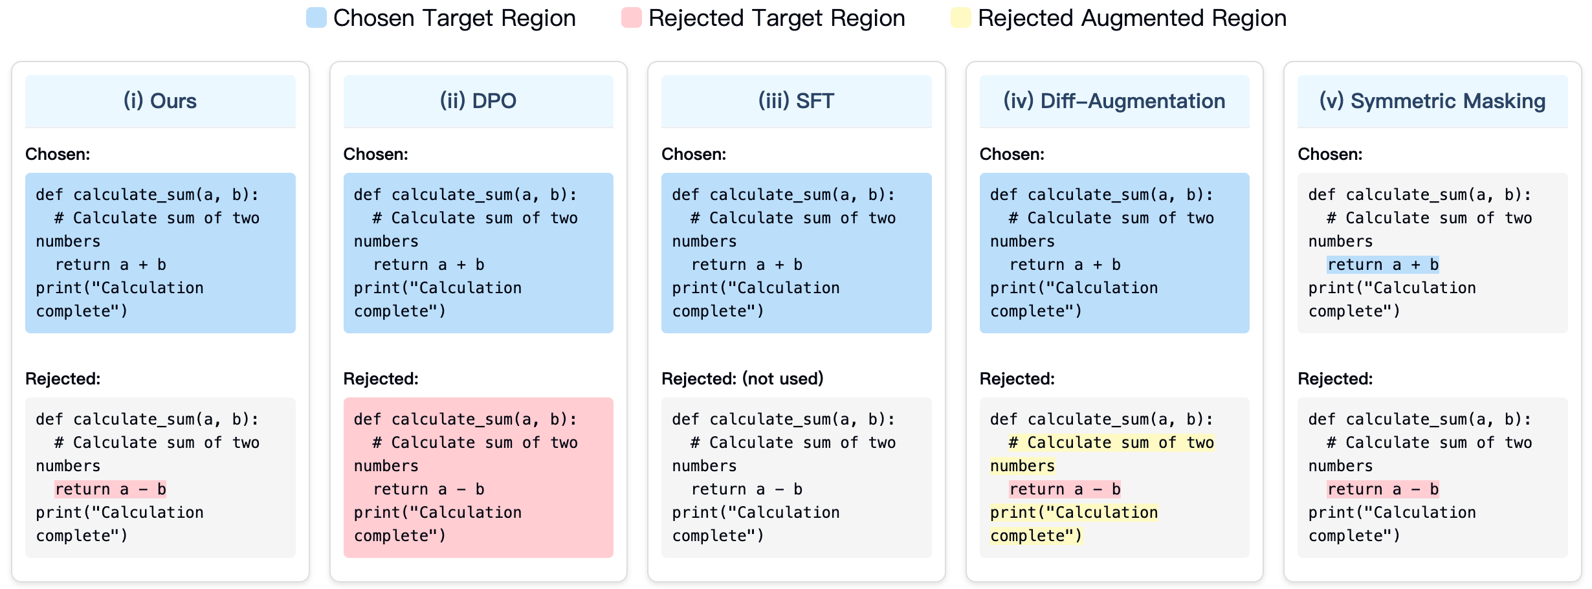This screenshot has width=1592, height=589.
Task: Select the "(i) Ours" panel header
Action: click(x=160, y=101)
